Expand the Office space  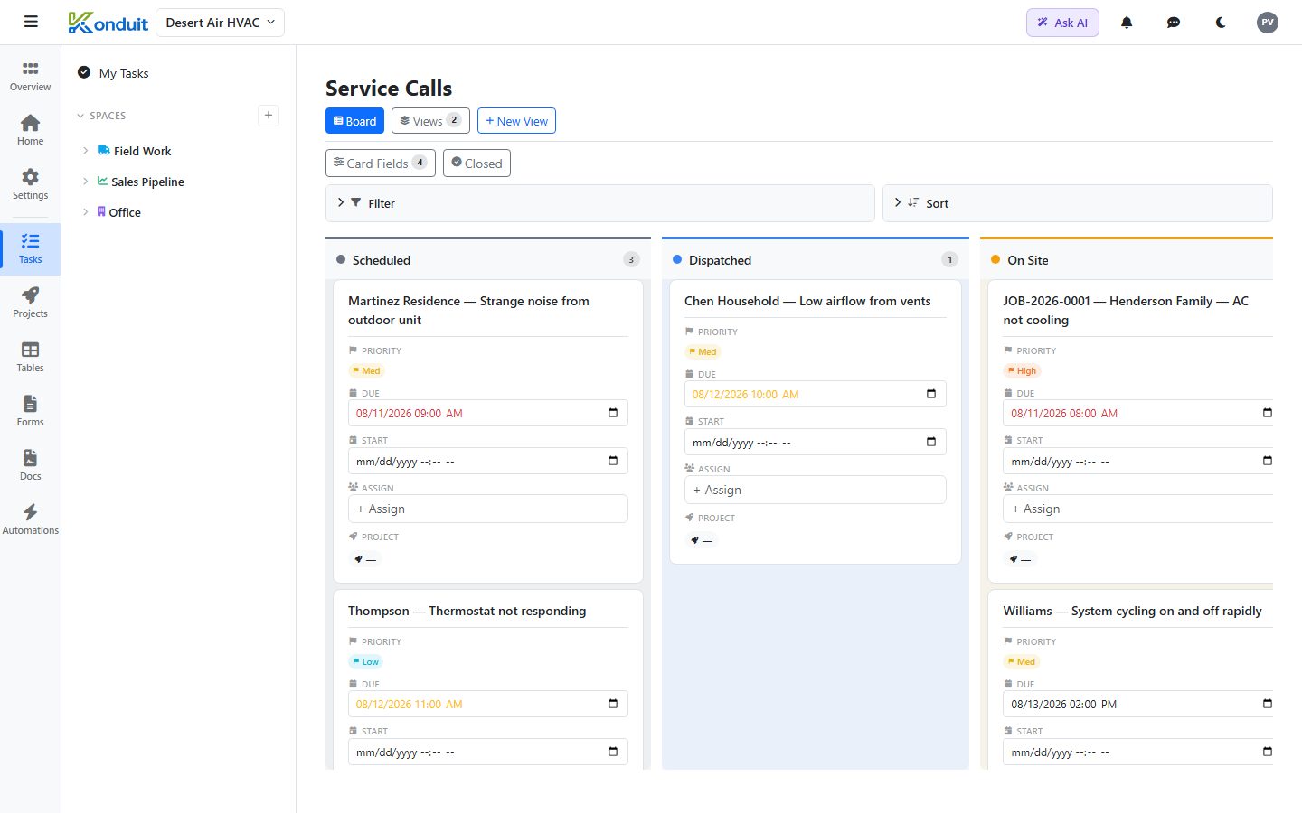86,212
